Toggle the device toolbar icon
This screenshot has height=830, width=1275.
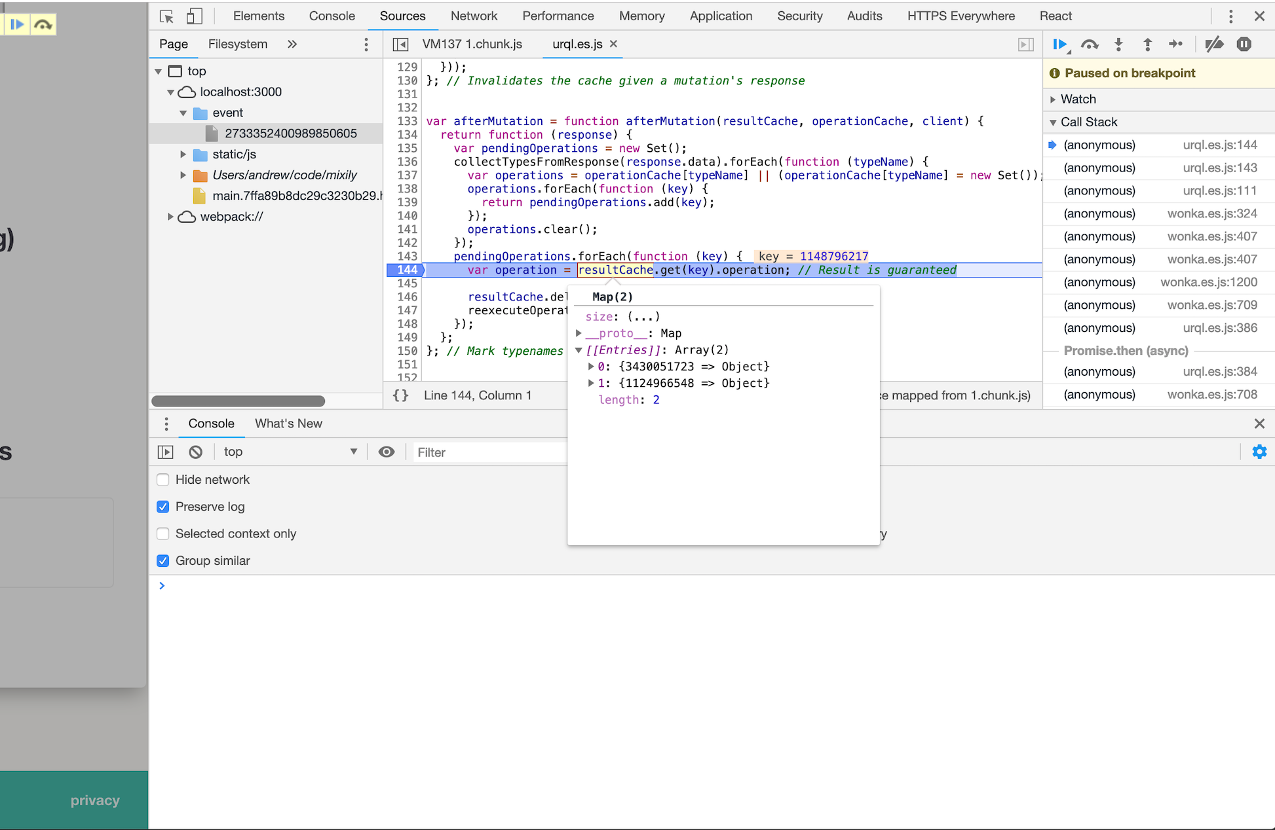pos(195,16)
